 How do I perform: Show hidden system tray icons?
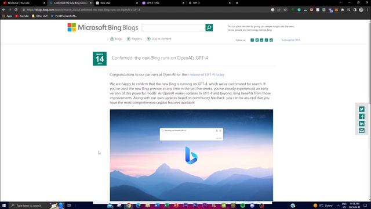[x=338, y=206]
